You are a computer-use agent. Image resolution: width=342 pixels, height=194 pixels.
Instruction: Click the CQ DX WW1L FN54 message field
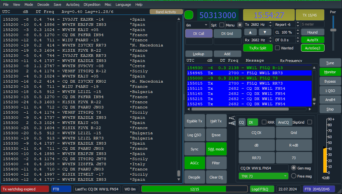pos(263,168)
